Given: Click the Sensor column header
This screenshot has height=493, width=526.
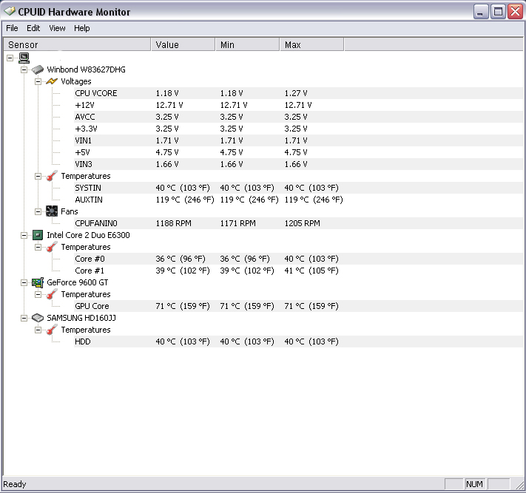Looking at the screenshot, I should click(77, 44).
